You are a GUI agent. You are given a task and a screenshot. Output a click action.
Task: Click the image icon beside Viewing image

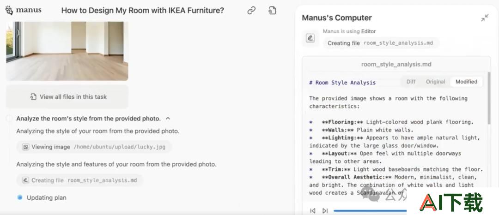click(x=26, y=147)
